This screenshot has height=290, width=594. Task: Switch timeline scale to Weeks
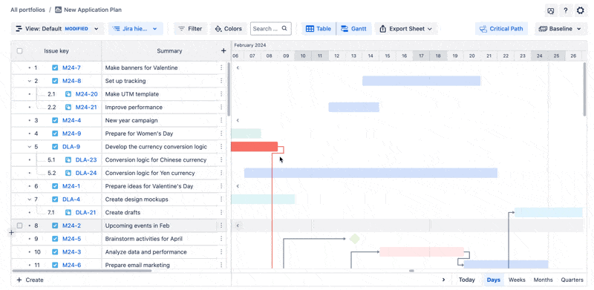(x=517, y=280)
